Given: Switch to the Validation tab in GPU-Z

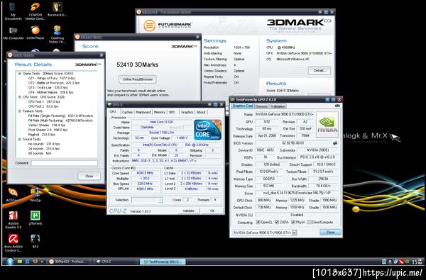Looking at the screenshot, I should 278,106.
